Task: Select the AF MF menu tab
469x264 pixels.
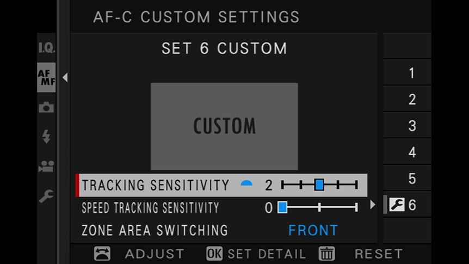Action: tap(46, 77)
